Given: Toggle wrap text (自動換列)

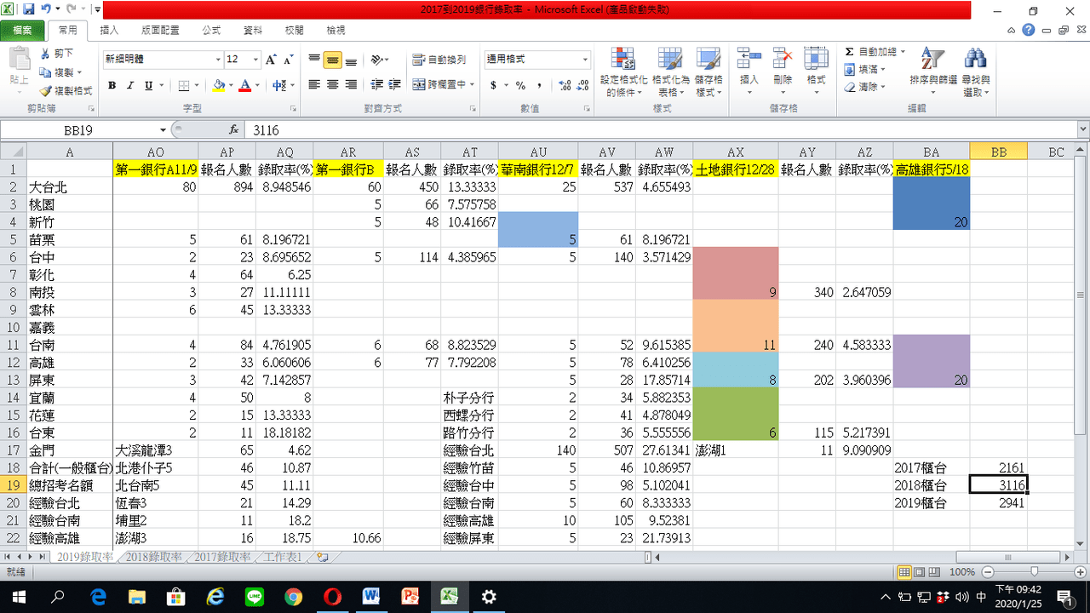Looking at the screenshot, I should [439, 60].
